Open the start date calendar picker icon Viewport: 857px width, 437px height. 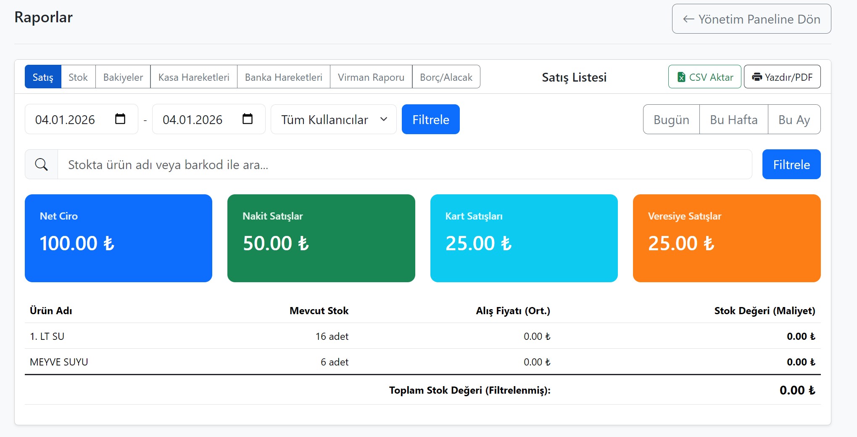tap(120, 119)
